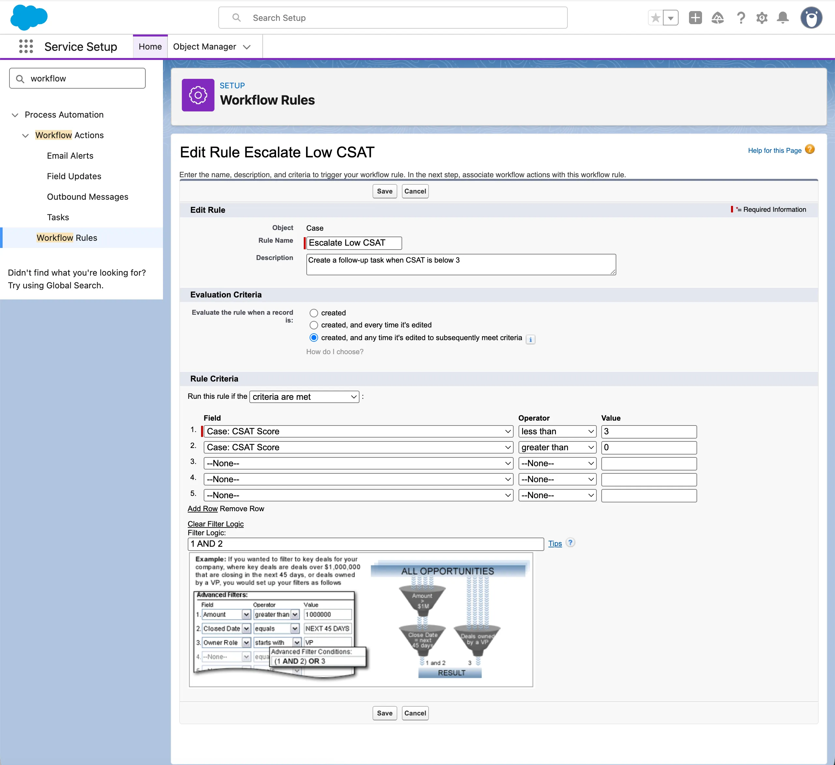
Task: Click the favorites star icon
Action: coord(656,17)
